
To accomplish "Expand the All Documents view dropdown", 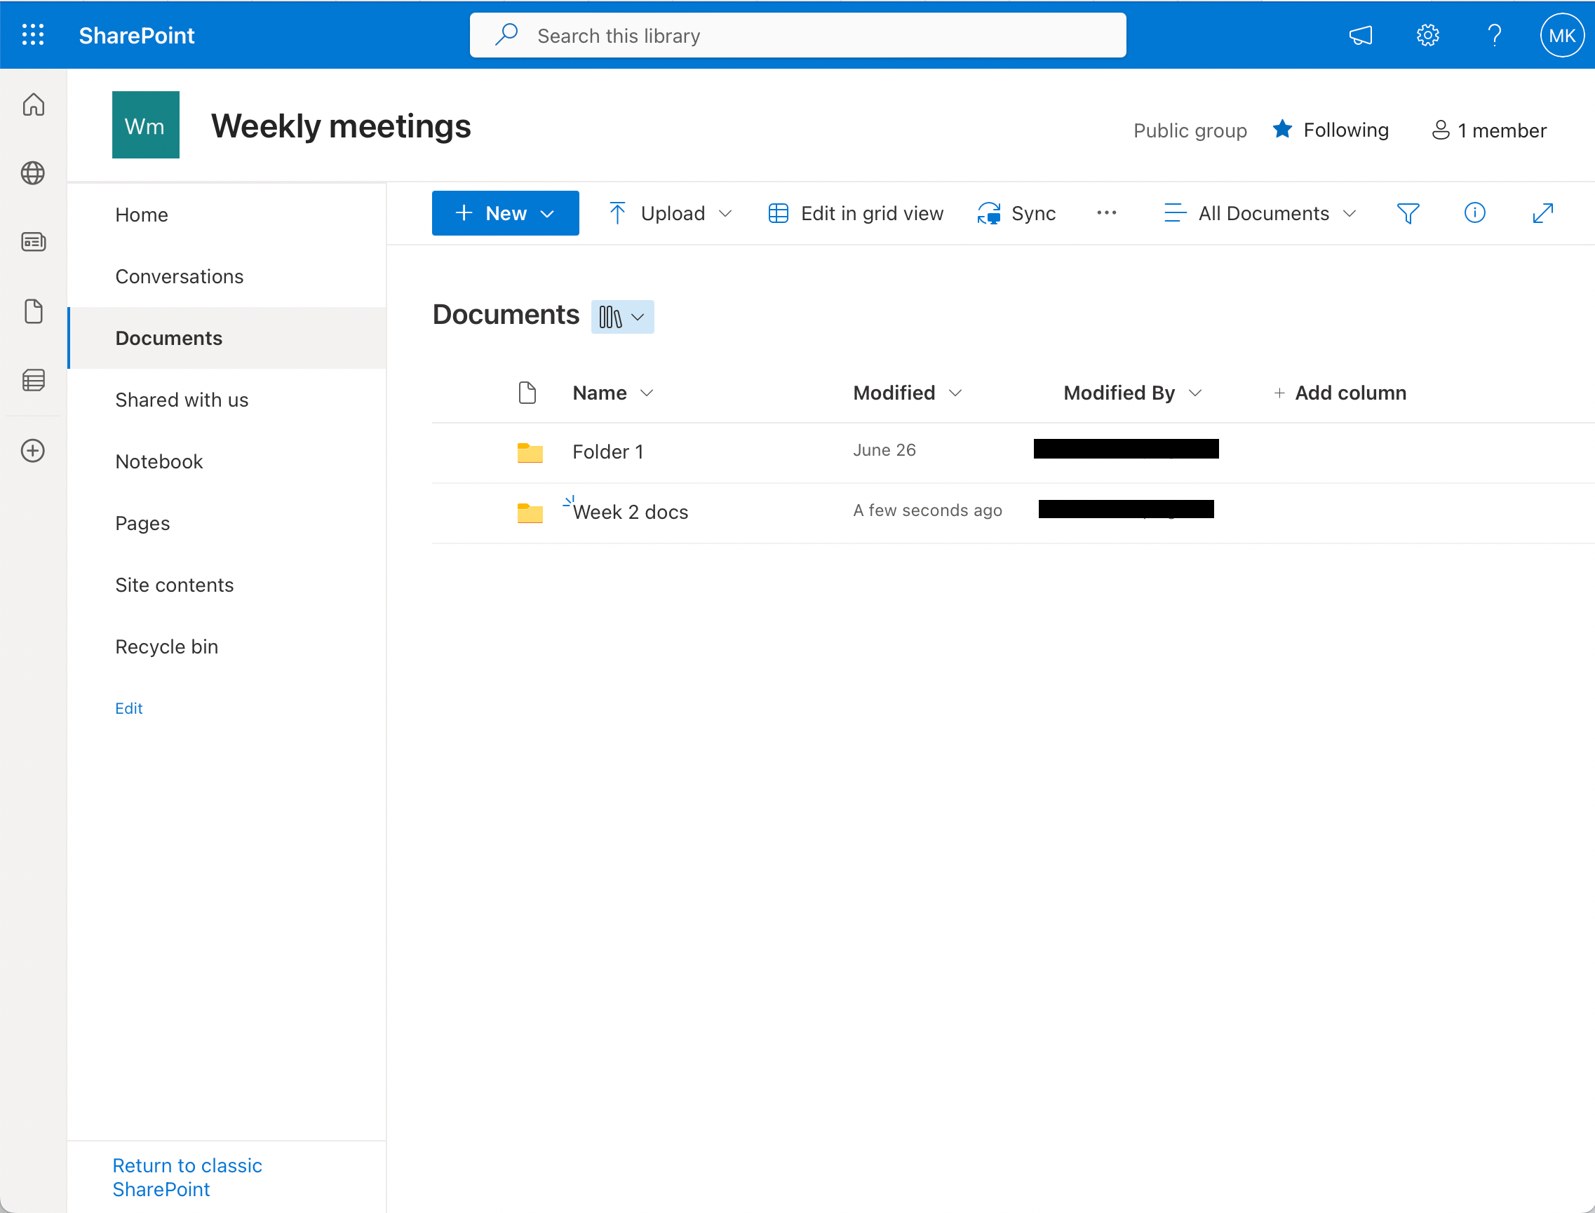I will click(1350, 212).
